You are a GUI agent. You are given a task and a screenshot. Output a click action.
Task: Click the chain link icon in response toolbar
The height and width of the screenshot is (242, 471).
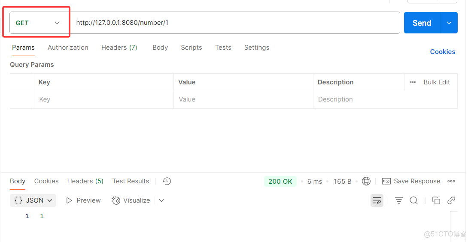point(451,200)
